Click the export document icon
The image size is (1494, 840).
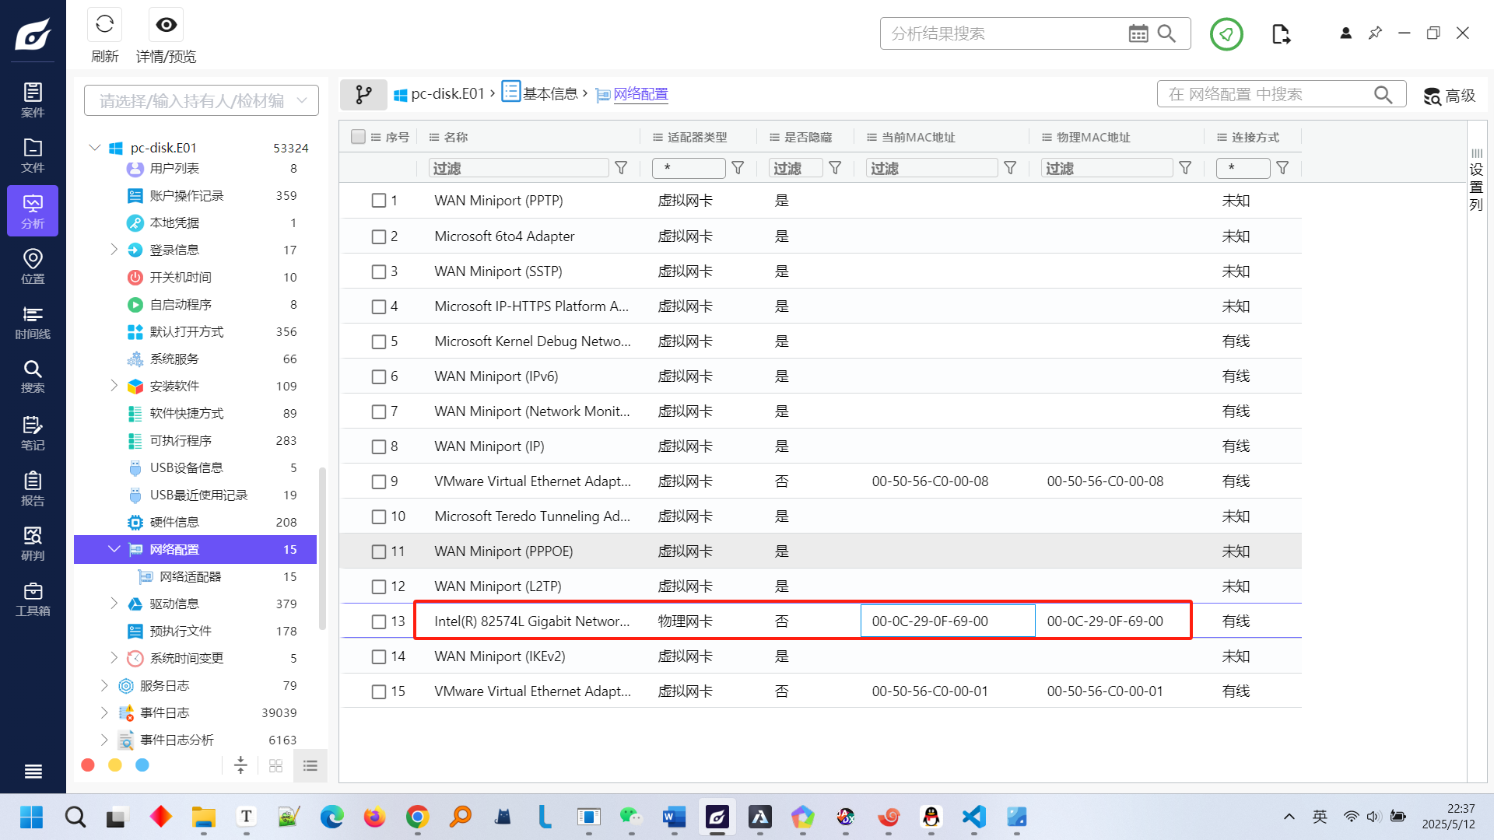pos(1281,33)
